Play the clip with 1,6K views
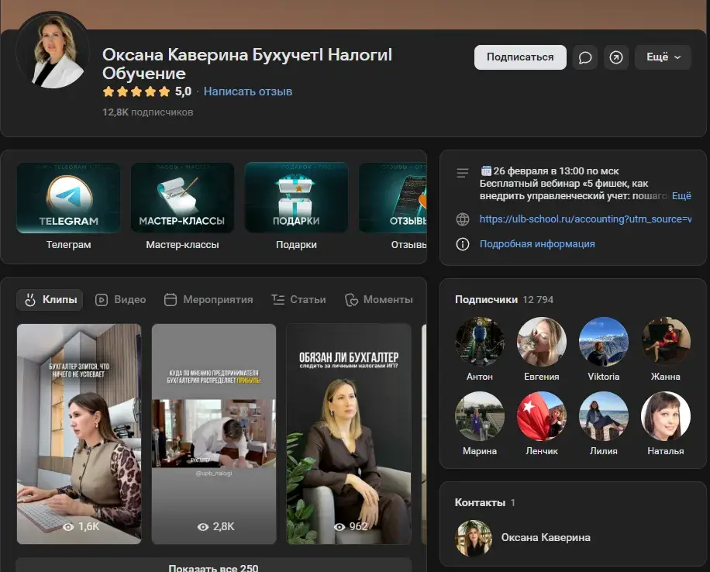The height and width of the screenshot is (572, 710). (79, 434)
